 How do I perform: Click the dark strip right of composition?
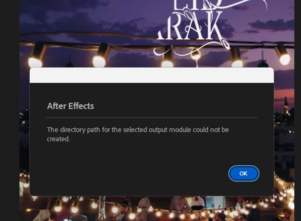297,110
